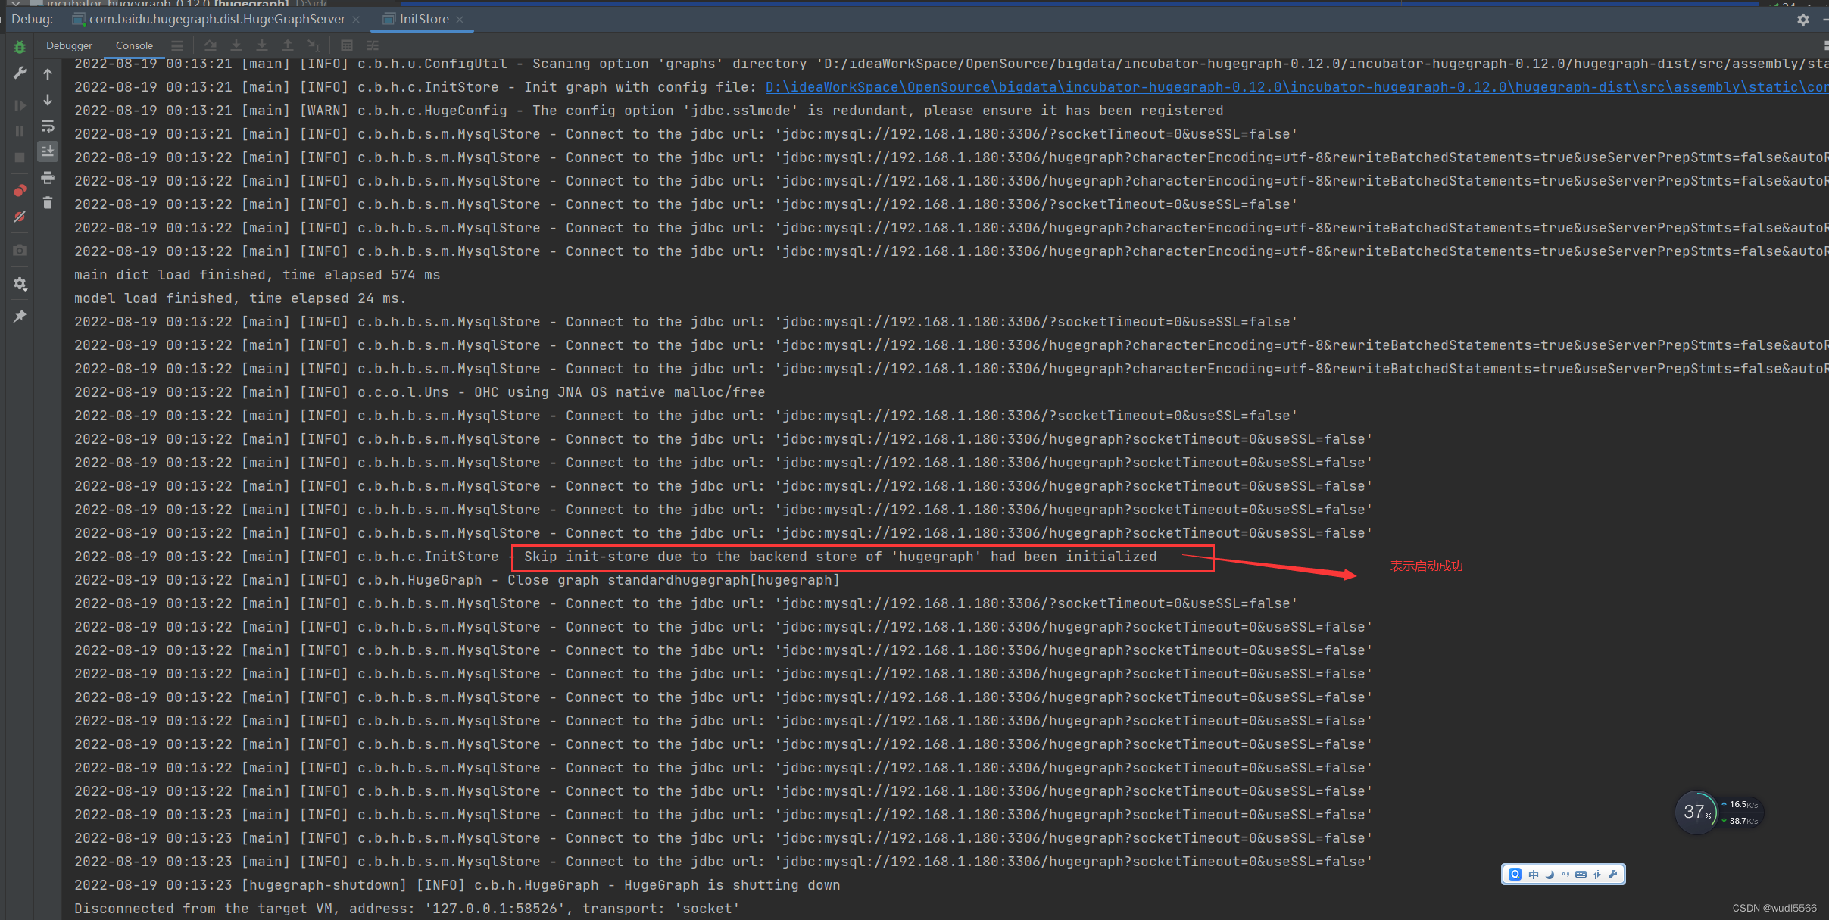Click the Run to Cursor icon
The width and height of the screenshot is (1829, 920).
(x=314, y=45)
